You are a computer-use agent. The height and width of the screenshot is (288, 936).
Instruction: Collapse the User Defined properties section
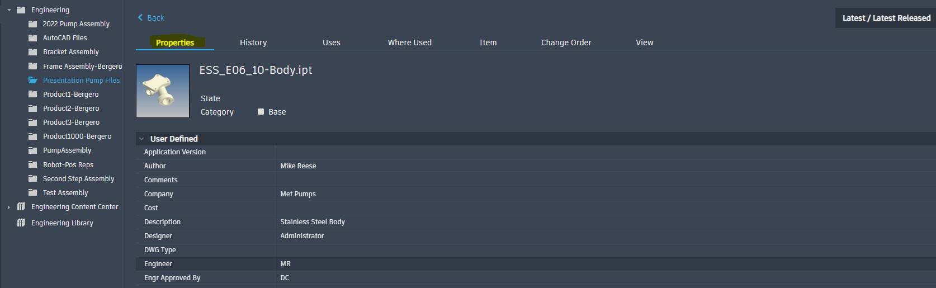click(x=141, y=139)
